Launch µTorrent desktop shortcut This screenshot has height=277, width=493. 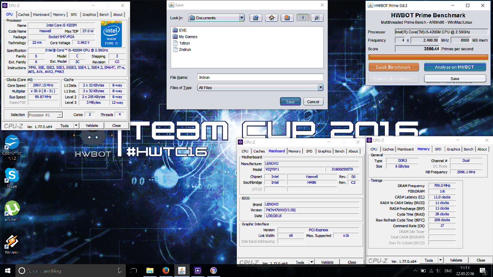pyautogui.click(x=12, y=211)
